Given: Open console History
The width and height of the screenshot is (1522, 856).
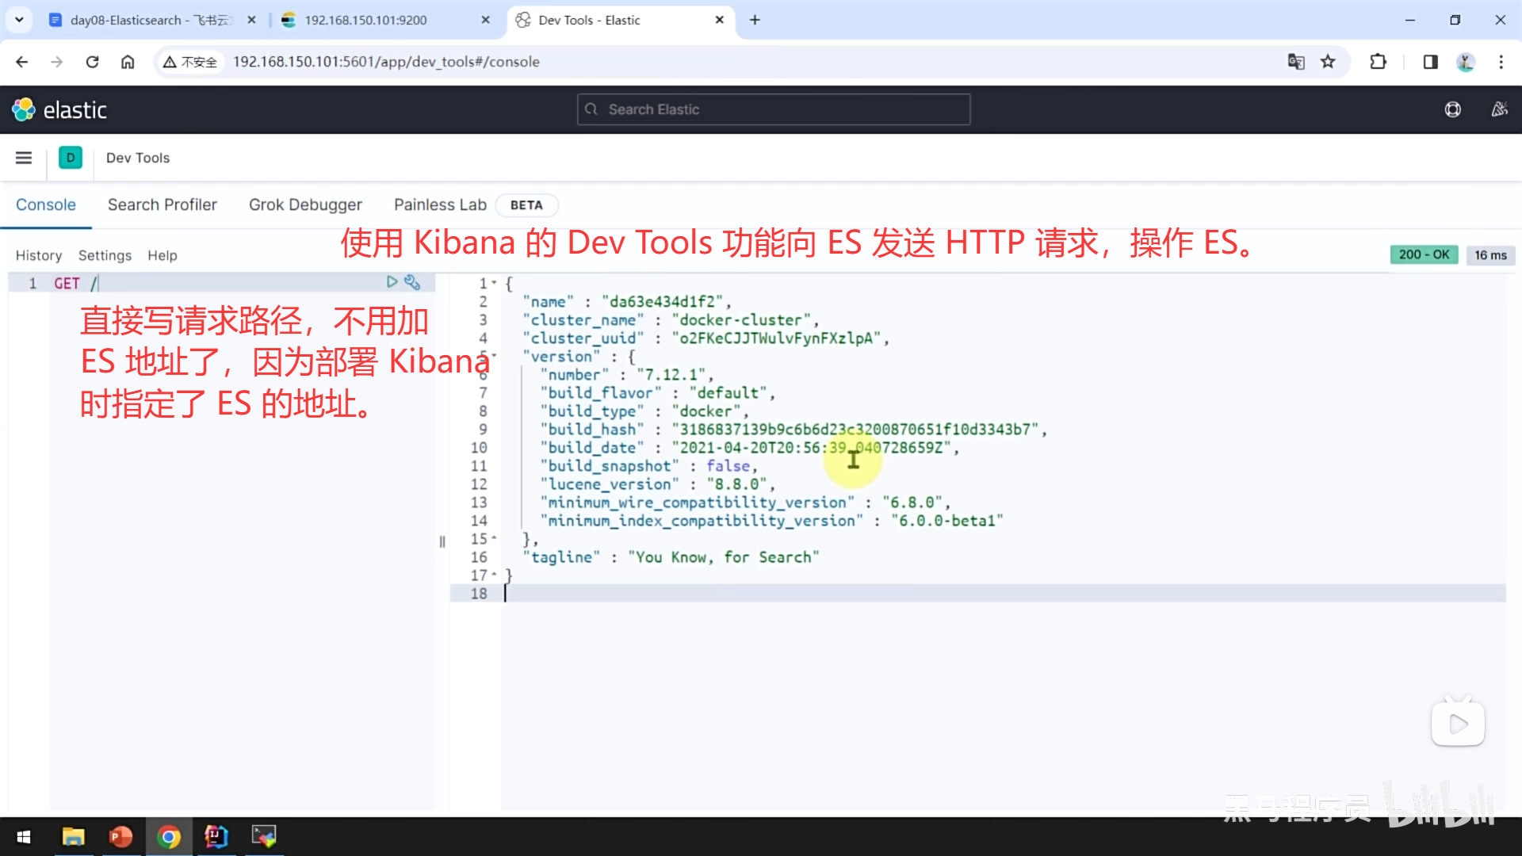Looking at the screenshot, I should 38,255.
